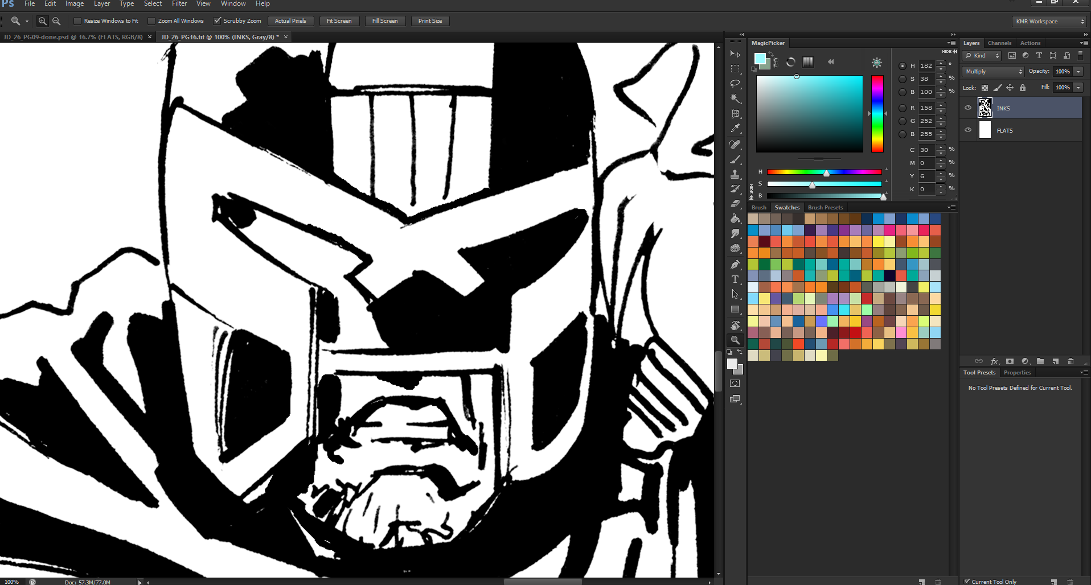Select the Paint Bucket tool
Viewport: 1091px width, 585px height.
(735, 219)
